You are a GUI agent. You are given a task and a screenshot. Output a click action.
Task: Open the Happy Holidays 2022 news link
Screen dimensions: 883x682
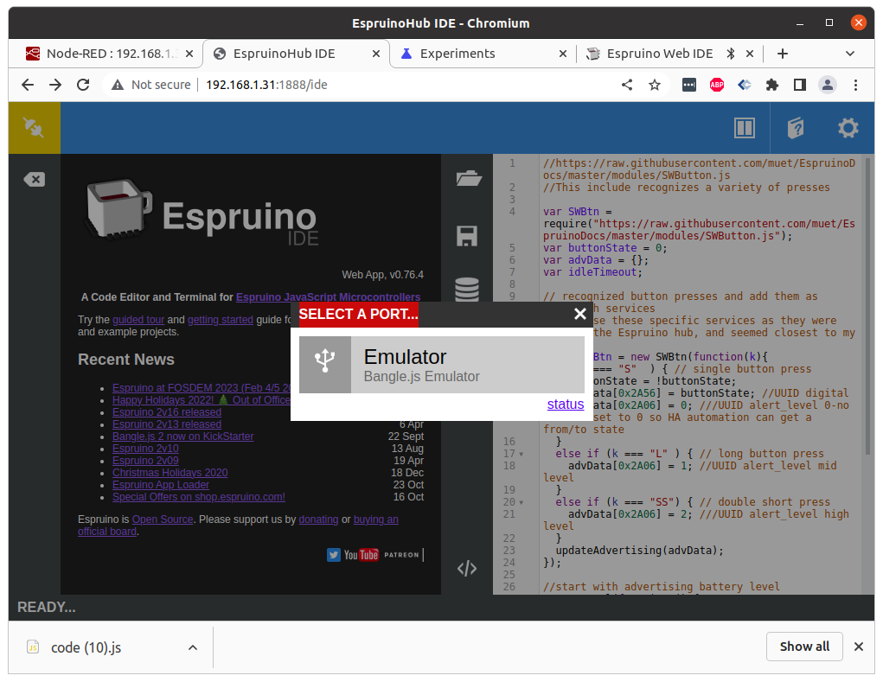(x=201, y=400)
